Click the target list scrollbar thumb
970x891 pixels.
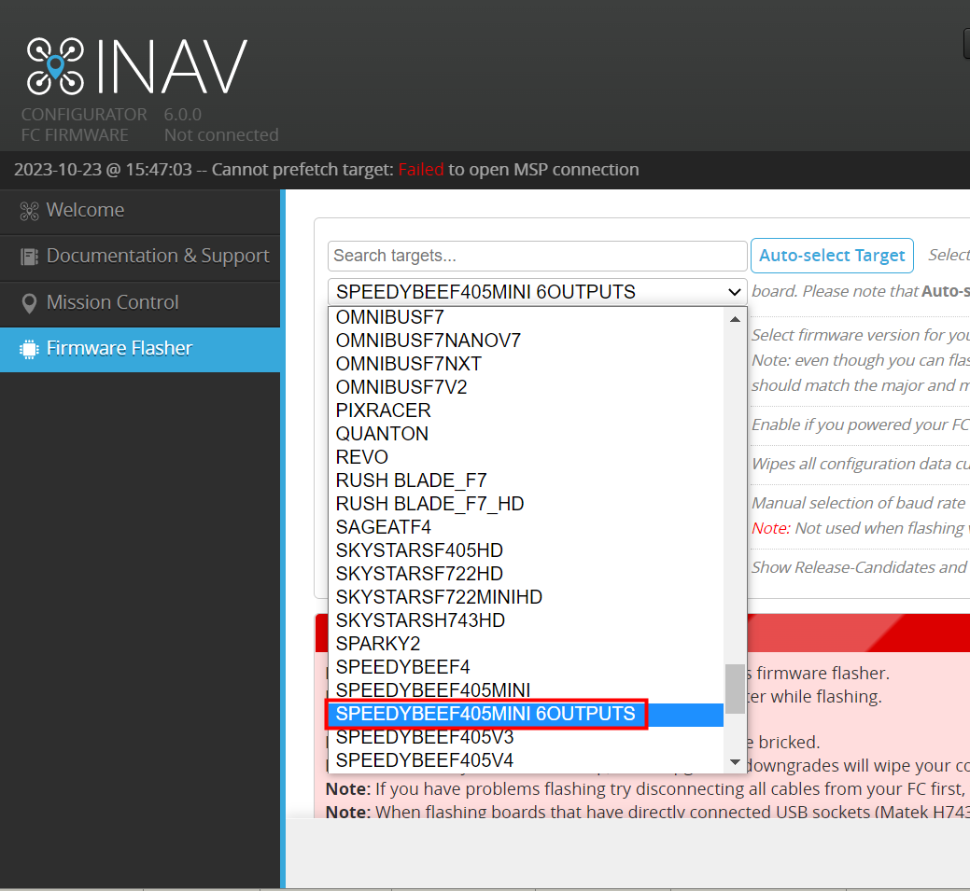click(735, 689)
